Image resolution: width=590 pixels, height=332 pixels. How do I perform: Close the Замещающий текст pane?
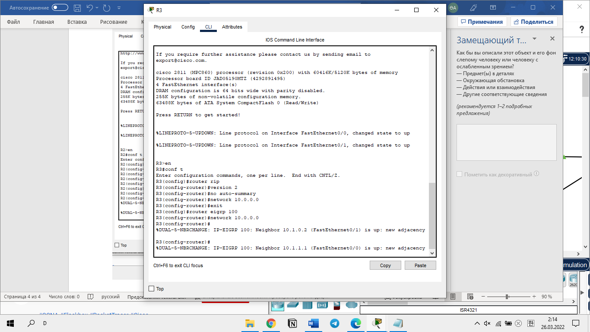click(552, 38)
